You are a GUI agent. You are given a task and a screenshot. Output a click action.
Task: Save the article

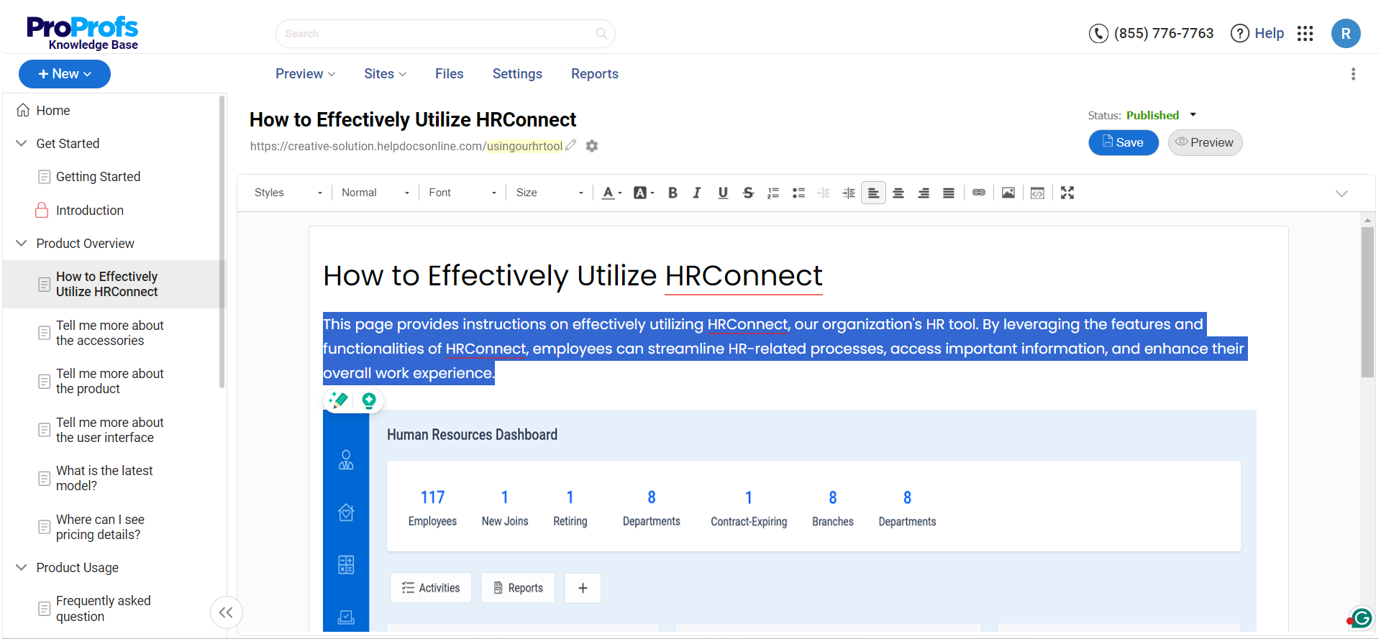pos(1124,142)
